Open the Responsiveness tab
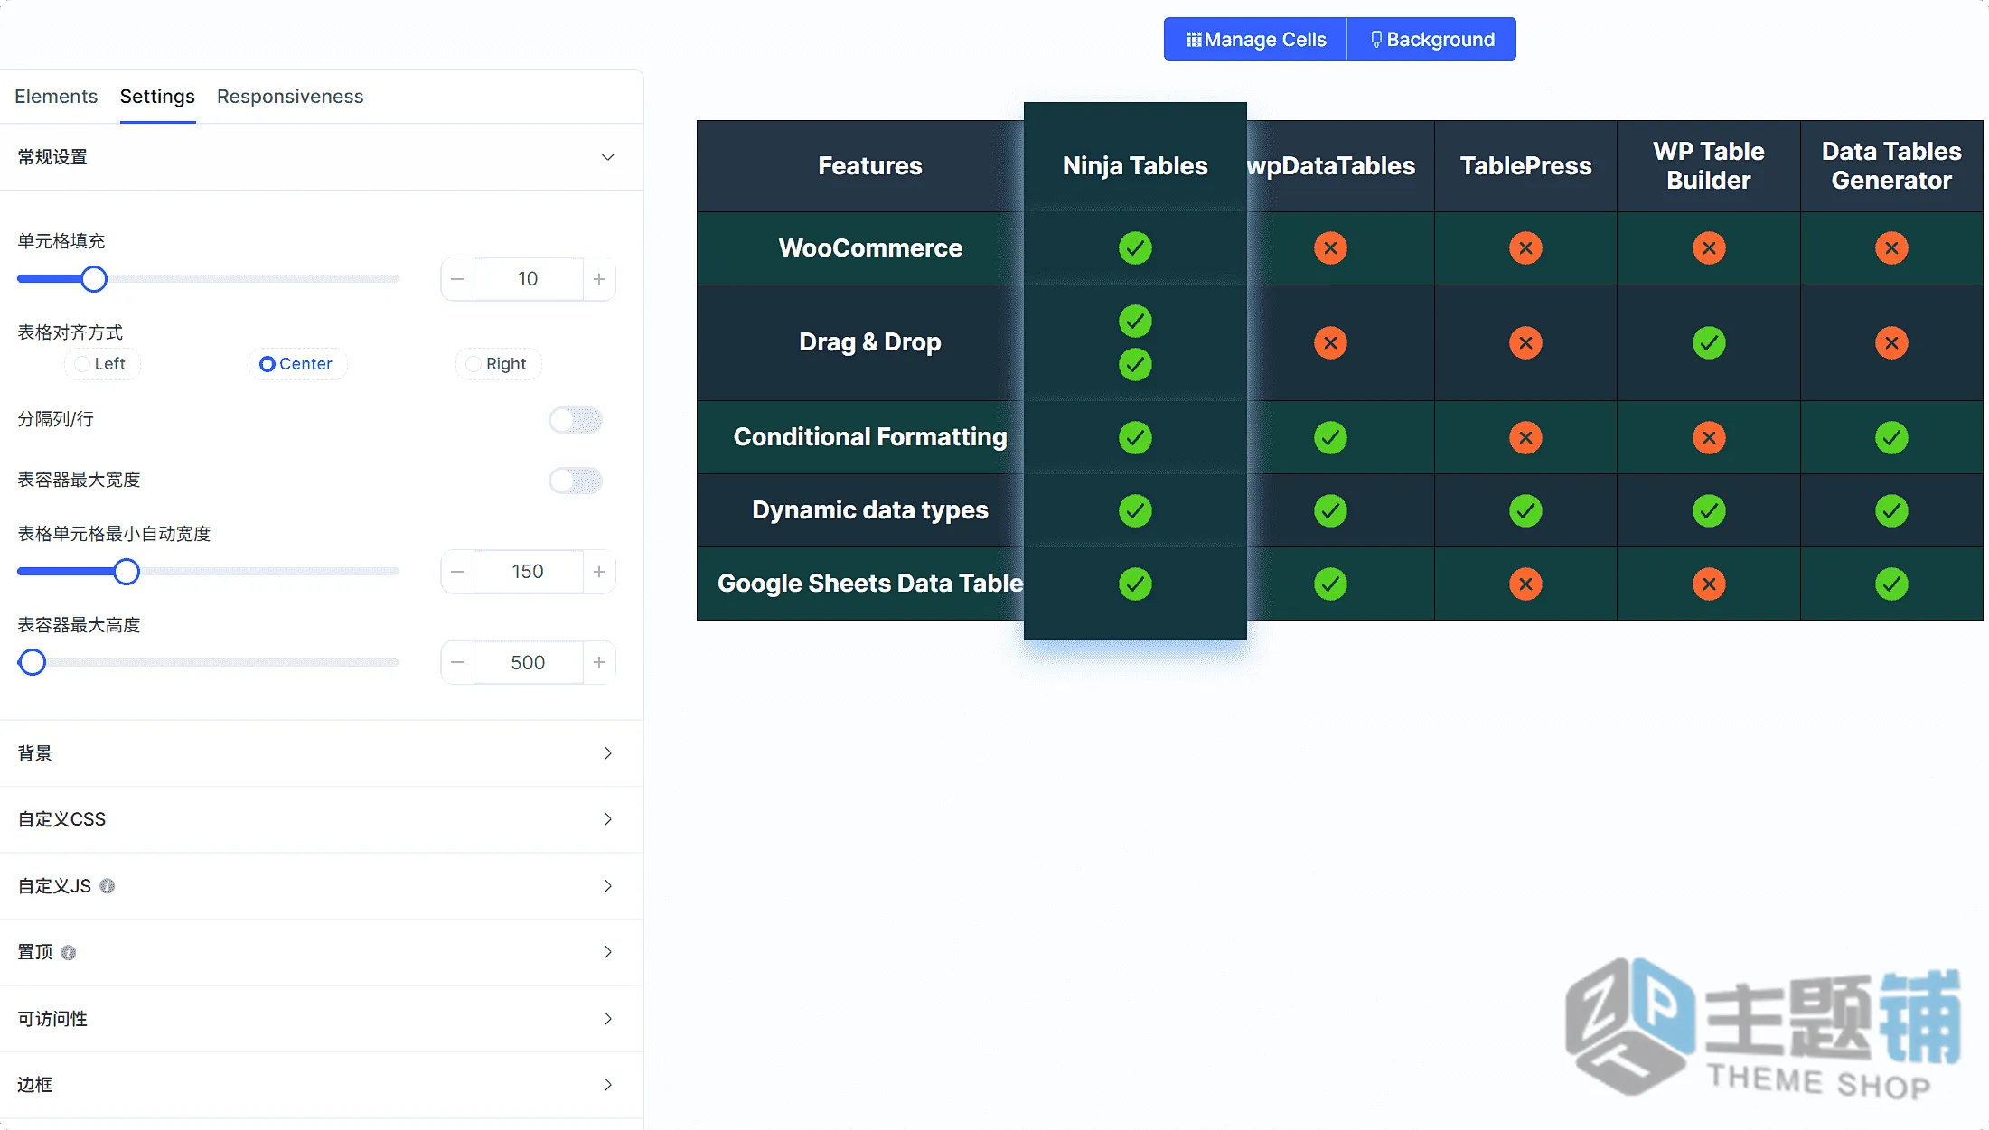This screenshot has height=1130, width=1989. coord(290,97)
